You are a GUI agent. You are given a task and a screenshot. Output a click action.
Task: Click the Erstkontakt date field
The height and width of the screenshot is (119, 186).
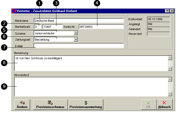coord(158,19)
